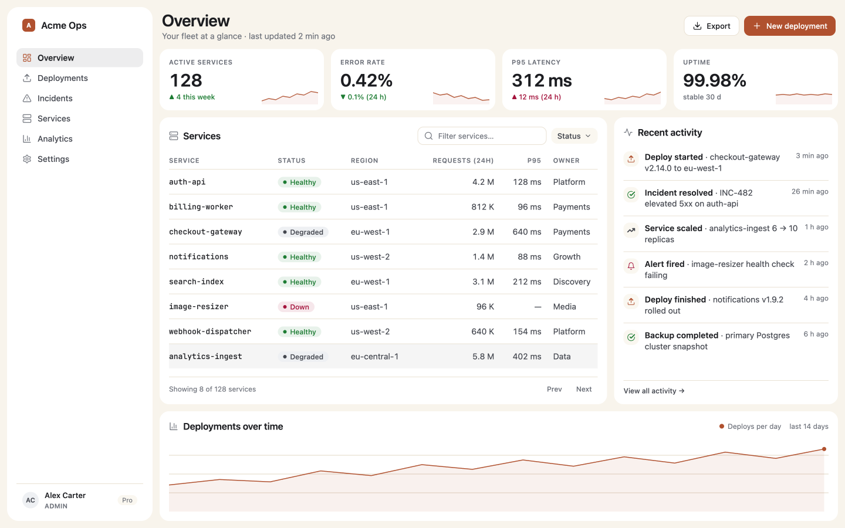Click the REGION column header

point(364,161)
